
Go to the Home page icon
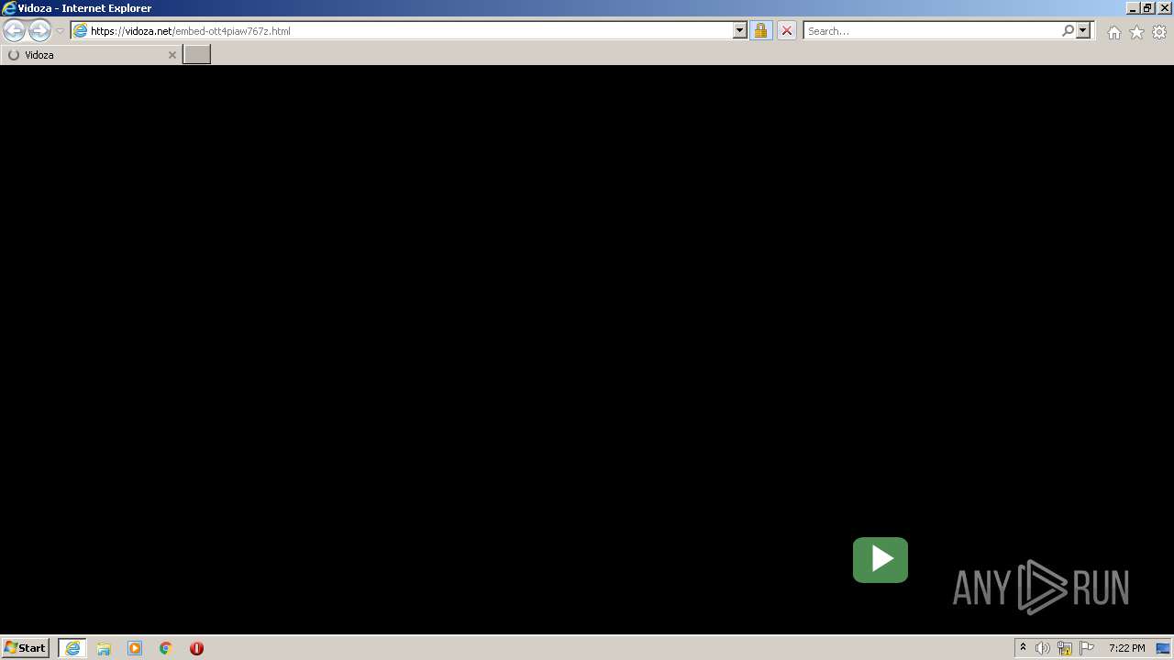point(1113,32)
